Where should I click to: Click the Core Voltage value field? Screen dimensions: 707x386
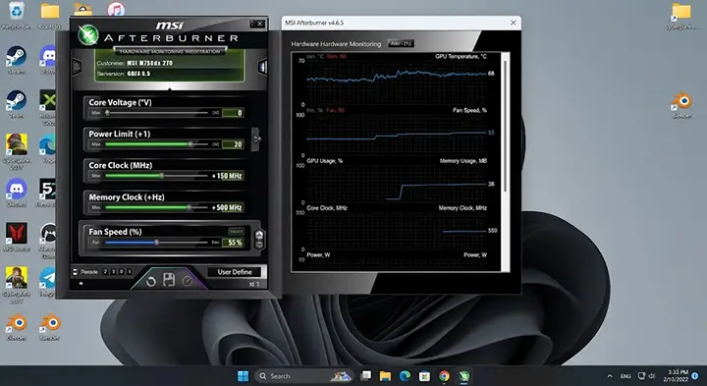233,113
